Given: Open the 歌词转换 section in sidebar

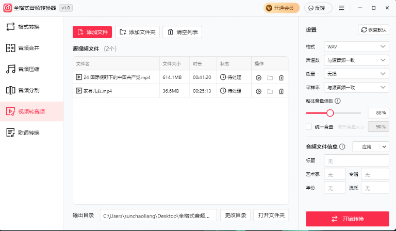Looking at the screenshot, I should tap(31, 133).
